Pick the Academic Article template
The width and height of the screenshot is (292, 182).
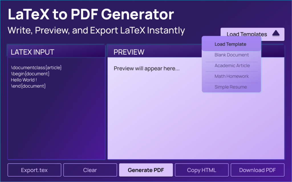[x=232, y=66]
